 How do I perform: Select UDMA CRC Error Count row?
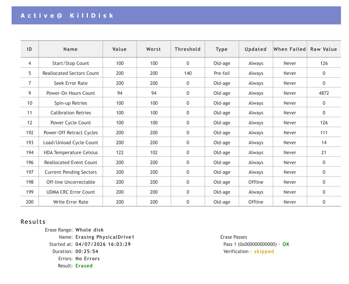coord(181,192)
